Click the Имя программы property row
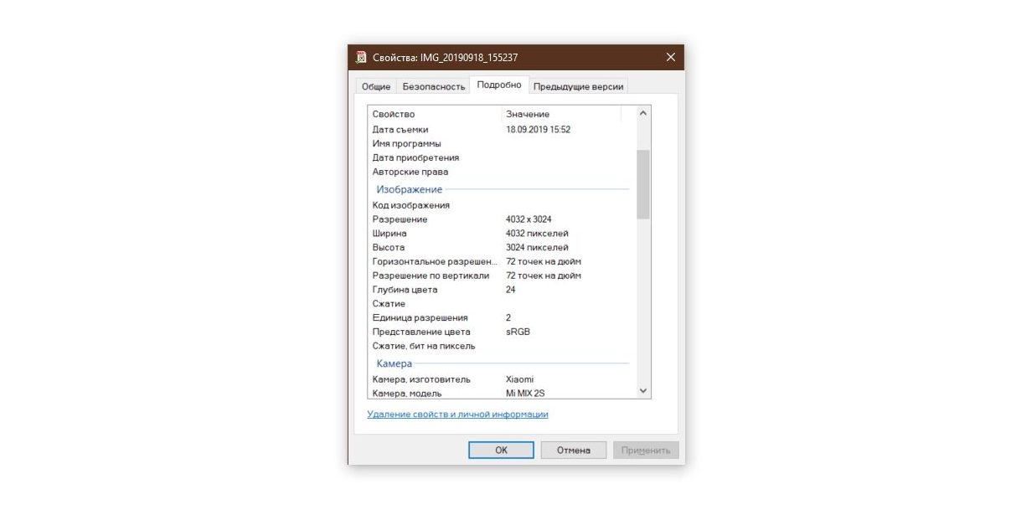 406,144
